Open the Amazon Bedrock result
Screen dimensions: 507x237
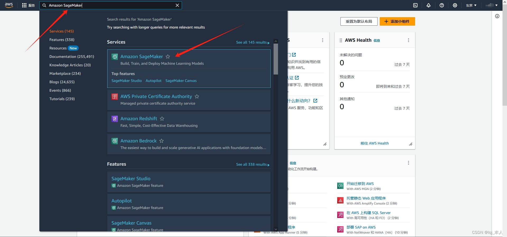point(138,141)
